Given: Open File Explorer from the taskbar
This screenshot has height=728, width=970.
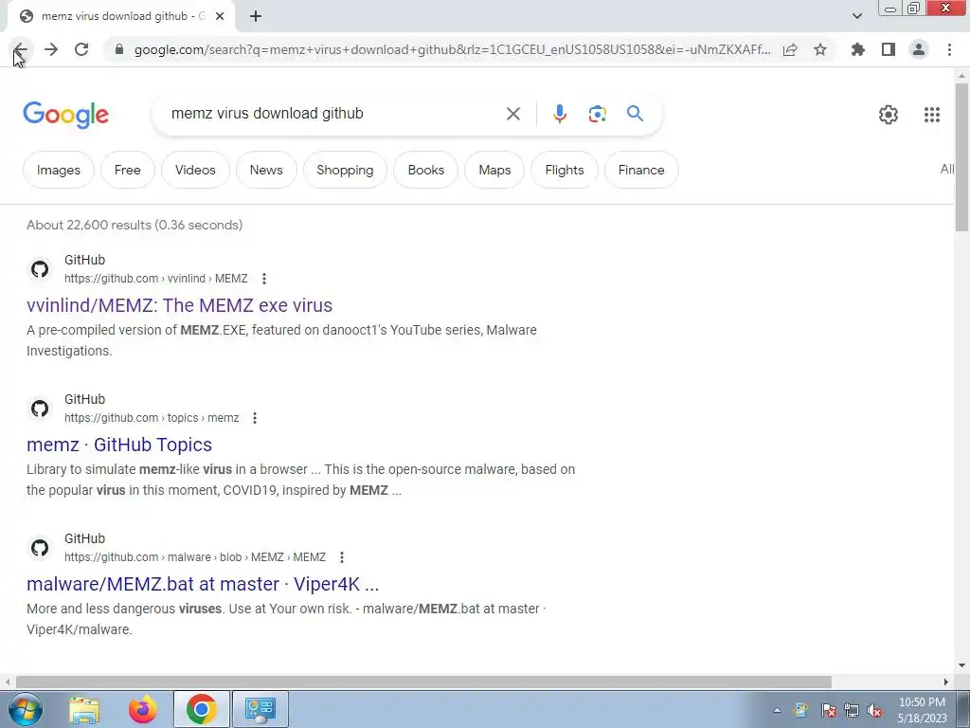Looking at the screenshot, I should (x=84, y=709).
